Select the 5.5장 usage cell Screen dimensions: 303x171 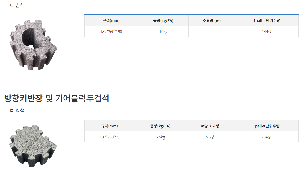[x=210, y=137]
